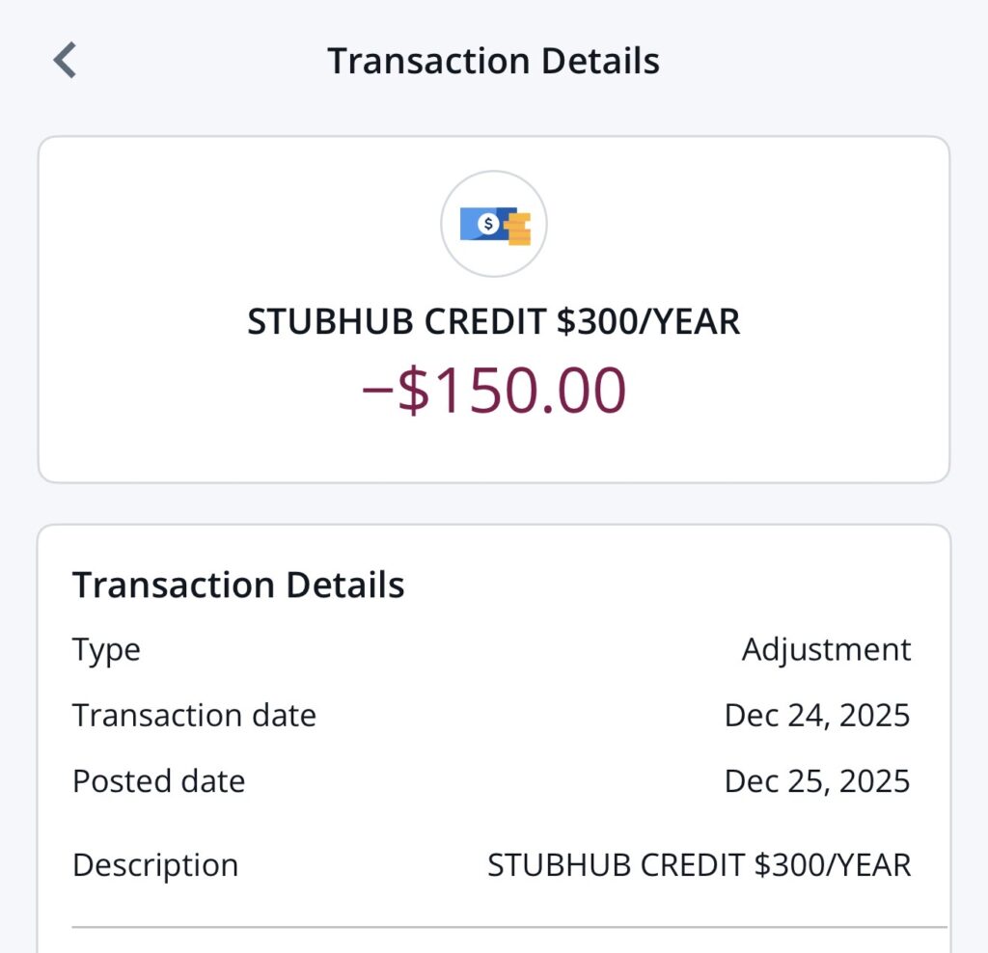This screenshot has width=988, height=953.
Task: Tap the Dec 24, 2025 date value
Action: (x=816, y=715)
